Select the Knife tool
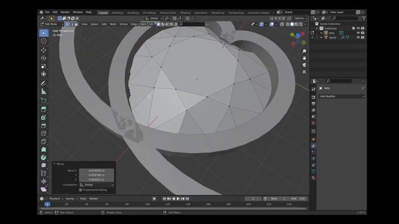The height and width of the screenshot is (224, 399). tap(44, 141)
